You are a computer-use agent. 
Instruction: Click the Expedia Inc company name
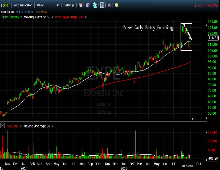pos(7,12)
